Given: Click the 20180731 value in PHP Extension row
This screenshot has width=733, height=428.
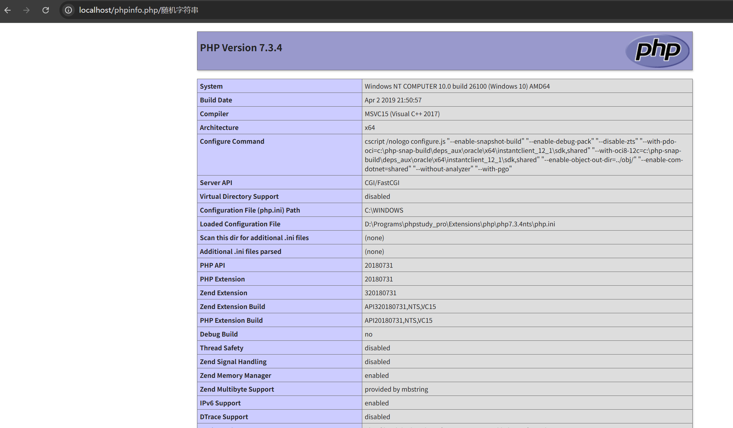Looking at the screenshot, I should click(379, 279).
